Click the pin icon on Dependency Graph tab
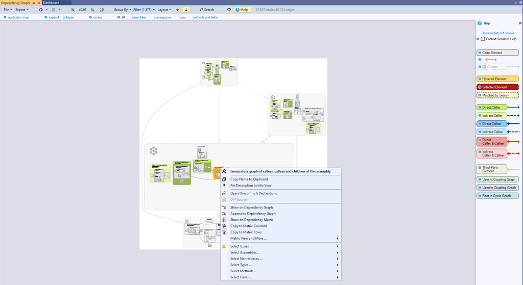This screenshot has width=523, height=285. pyautogui.click(x=34, y=3)
